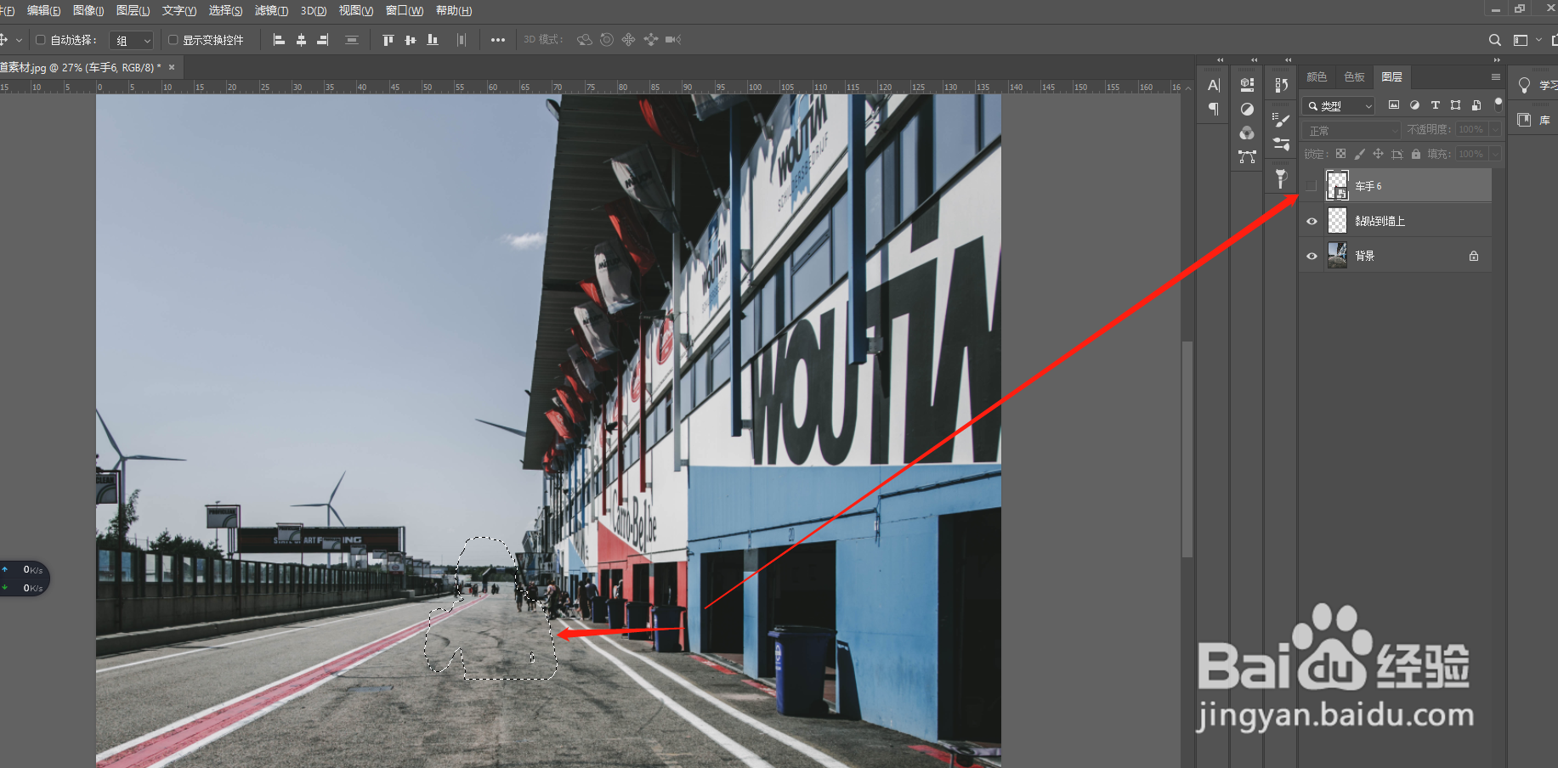The width and height of the screenshot is (1558, 768).
Task: Open Layers panel flyout menu
Action: [x=1496, y=76]
